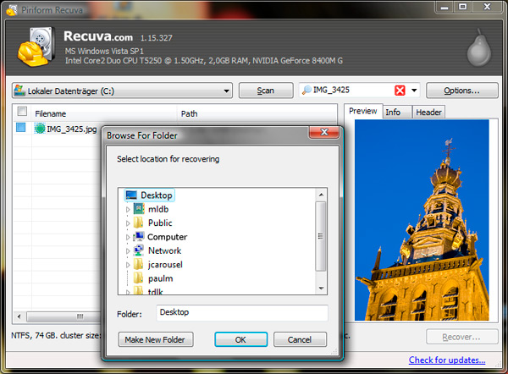Expand the mldb tree node

coord(128,210)
